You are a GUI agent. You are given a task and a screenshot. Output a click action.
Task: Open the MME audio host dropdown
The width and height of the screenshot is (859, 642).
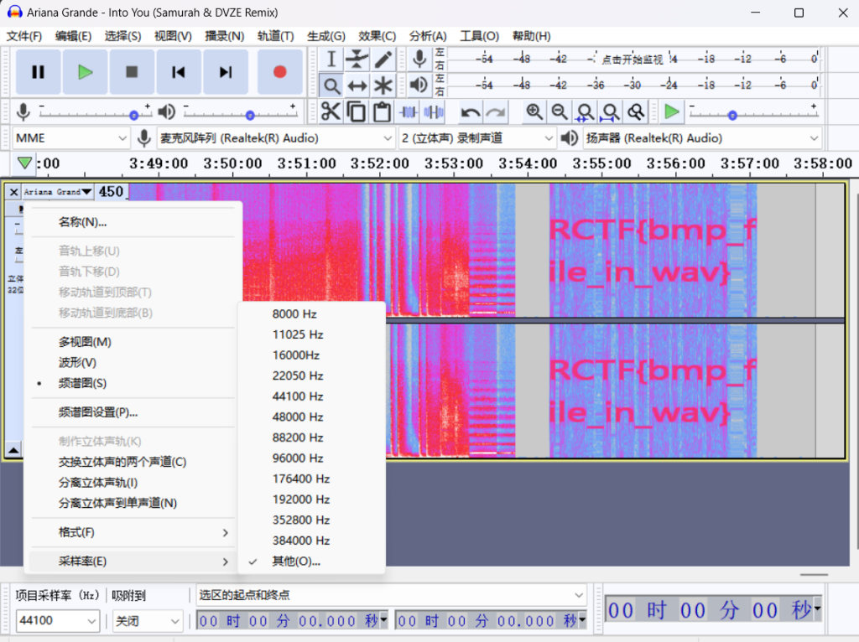click(71, 138)
